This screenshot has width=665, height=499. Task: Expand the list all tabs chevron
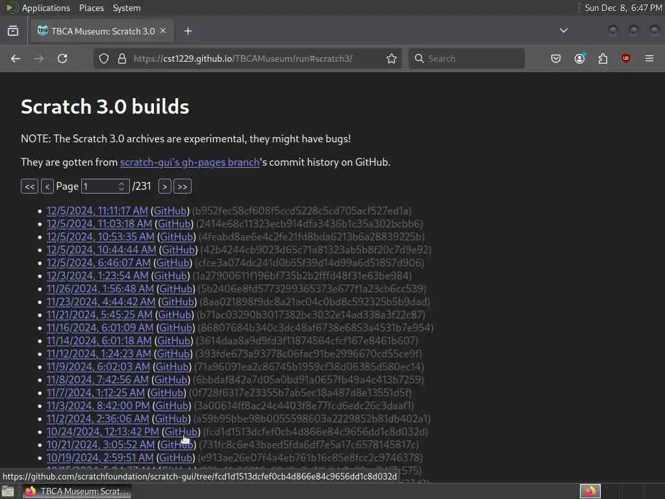click(x=564, y=31)
